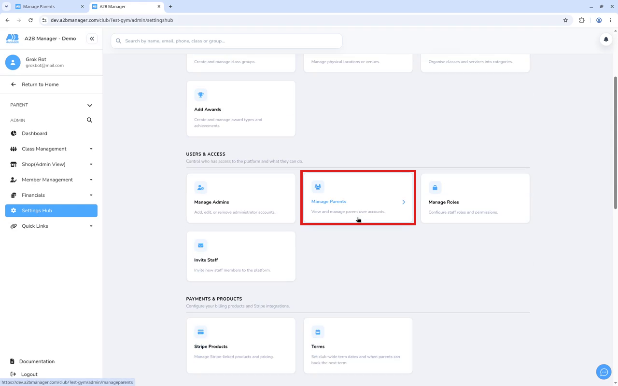Screen dimensions: 618x386
Task: Click the search by name input field
Action: coord(226,41)
